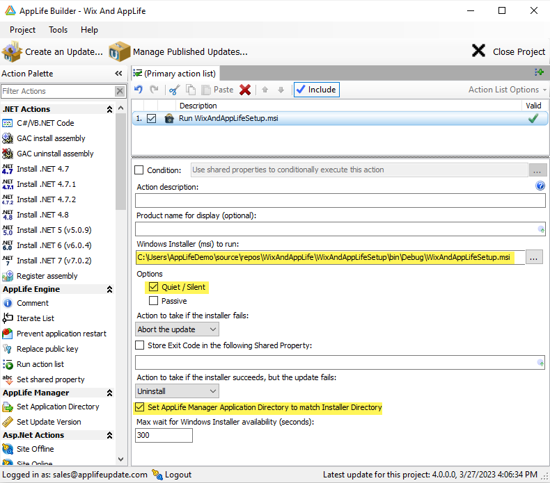Click the Condition browse ellipsis button
Viewport: 550px width, 483px height.
click(537, 170)
